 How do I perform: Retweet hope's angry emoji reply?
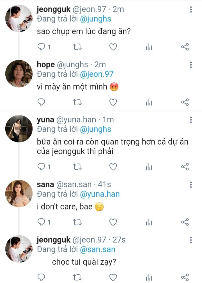[77, 102]
